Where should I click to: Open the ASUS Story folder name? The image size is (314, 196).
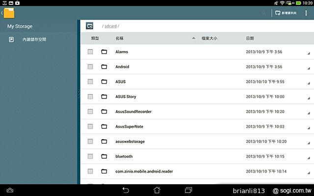pos(126,97)
